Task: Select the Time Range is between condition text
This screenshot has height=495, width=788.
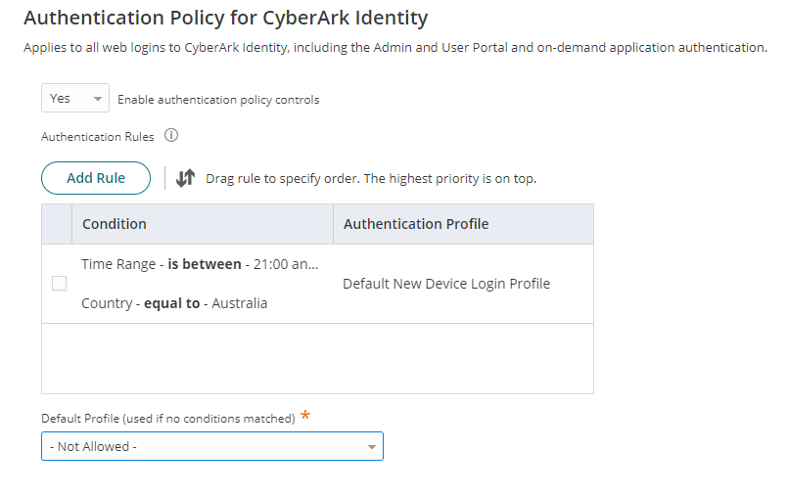Action: [x=200, y=264]
